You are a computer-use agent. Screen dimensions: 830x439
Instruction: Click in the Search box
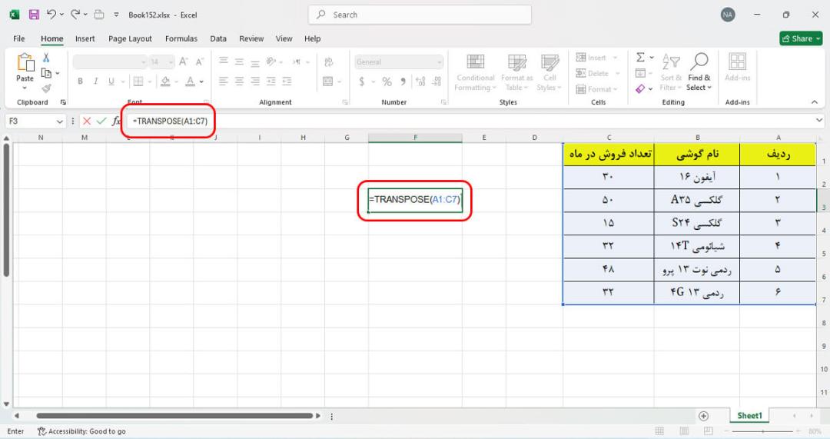point(420,15)
